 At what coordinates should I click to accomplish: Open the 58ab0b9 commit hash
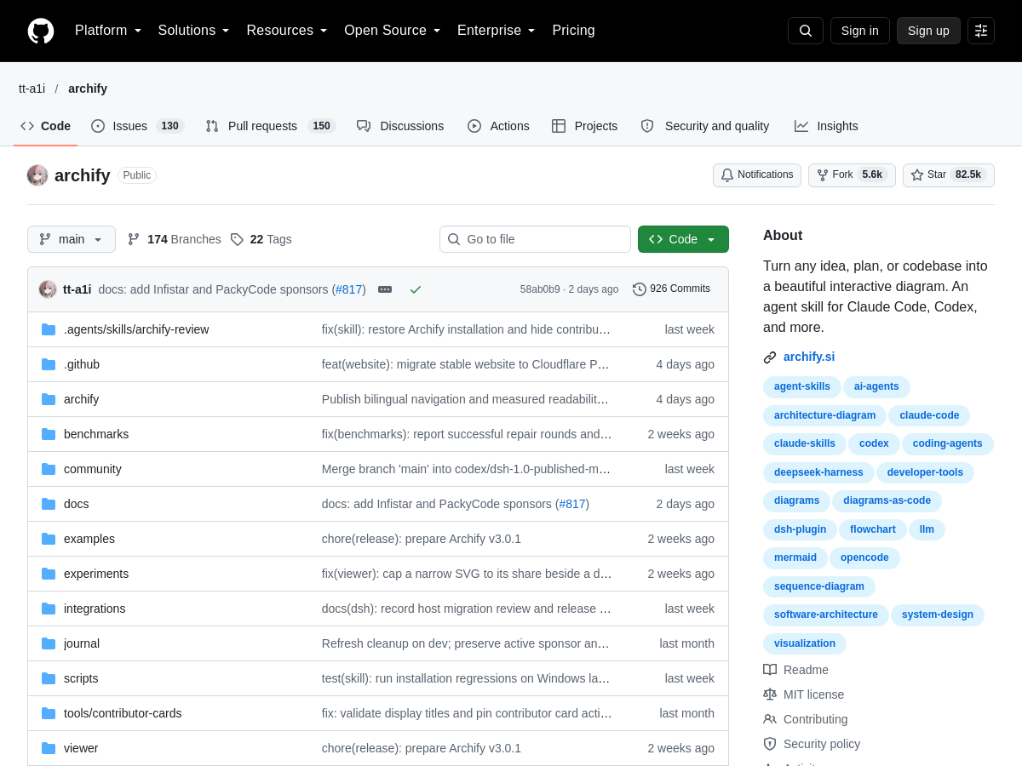pyautogui.click(x=540, y=289)
